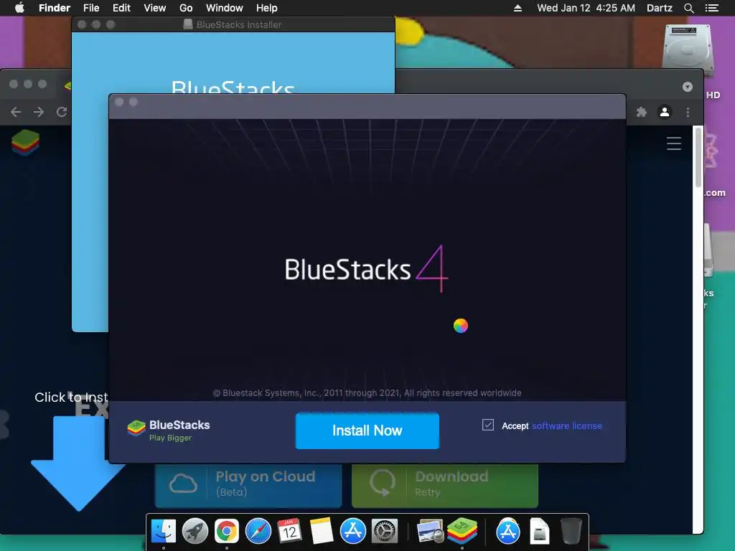Click the Dartz user name in menu bar
Image resolution: width=735 pixels, height=551 pixels.
click(660, 8)
